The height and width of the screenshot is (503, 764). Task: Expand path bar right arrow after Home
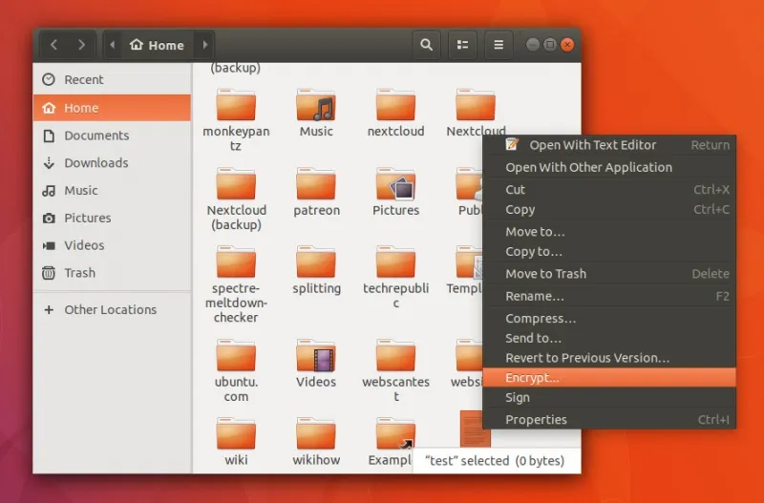point(204,45)
